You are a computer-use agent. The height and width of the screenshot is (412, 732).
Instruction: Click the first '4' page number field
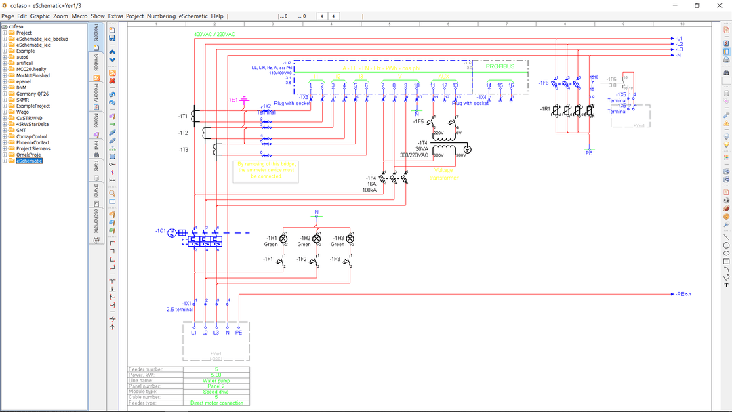point(322,16)
